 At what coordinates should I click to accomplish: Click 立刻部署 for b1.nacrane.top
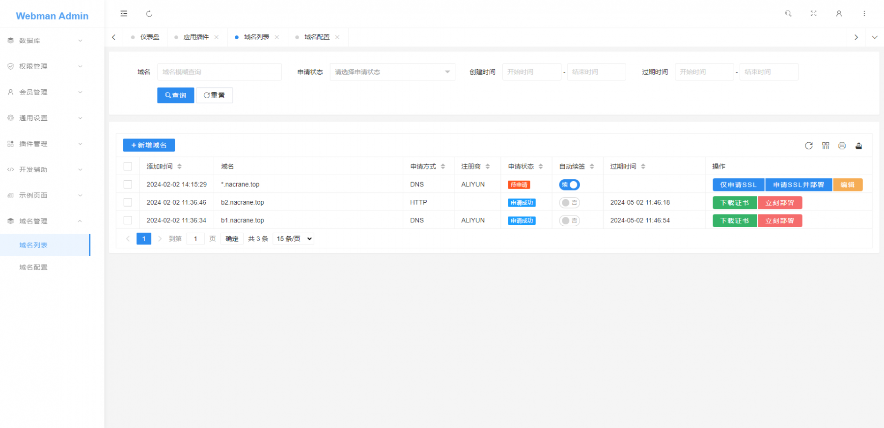click(780, 221)
